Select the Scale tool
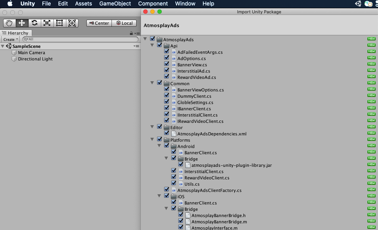Viewport: 378px width, 230px height. pyautogui.click(x=47, y=23)
